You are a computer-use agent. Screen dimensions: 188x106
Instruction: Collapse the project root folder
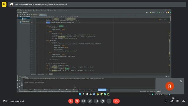(x=19, y=16)
